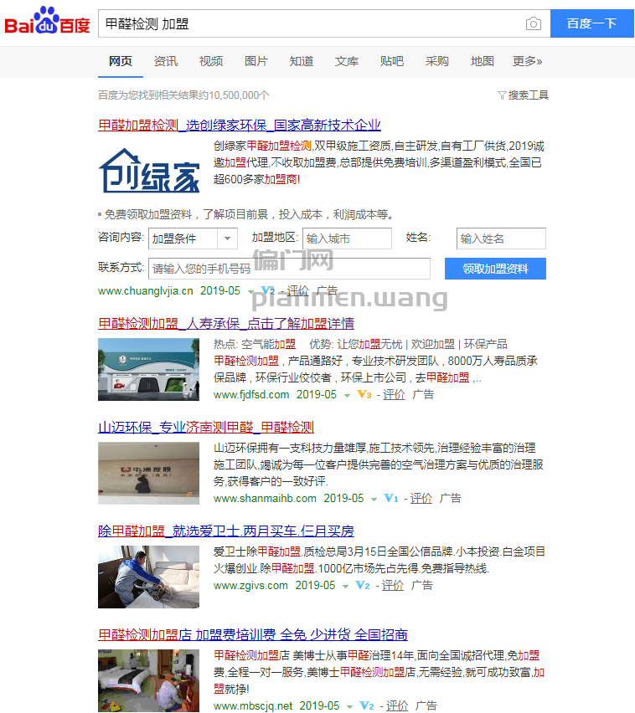Switch to the 视频 tab
The image size is (635, 713).
click(211, 61)
